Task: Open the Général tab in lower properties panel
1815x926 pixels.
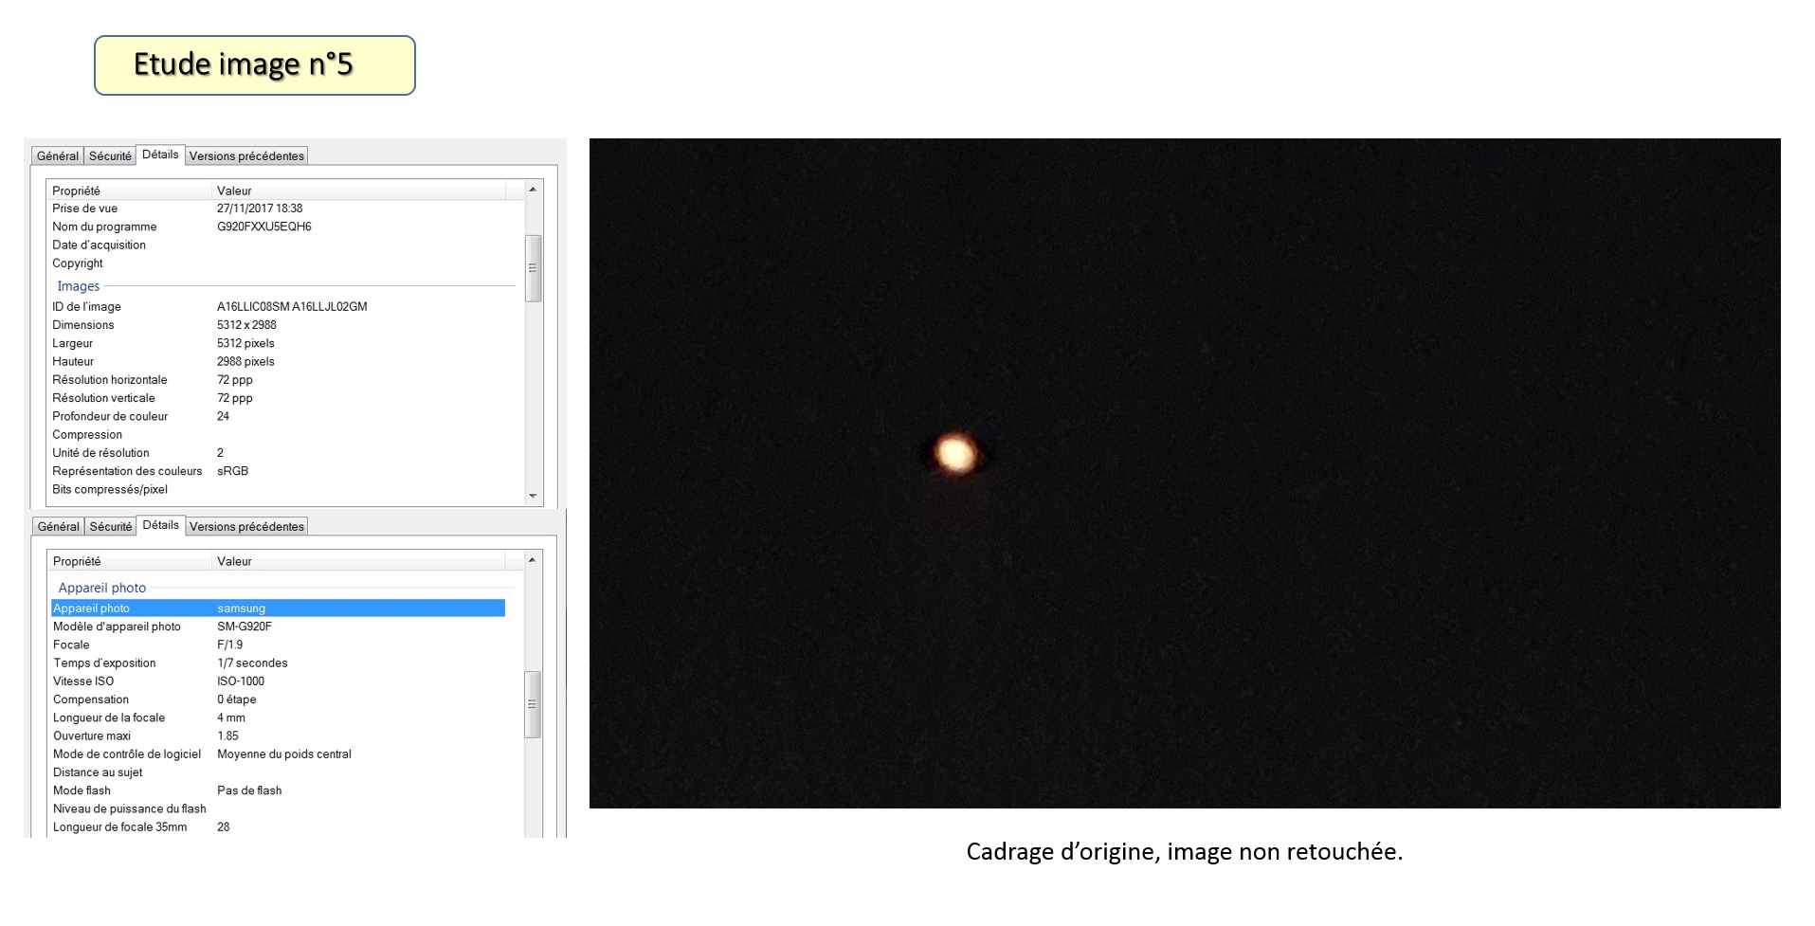Action: pyautogui.click(x=59, y=527)
